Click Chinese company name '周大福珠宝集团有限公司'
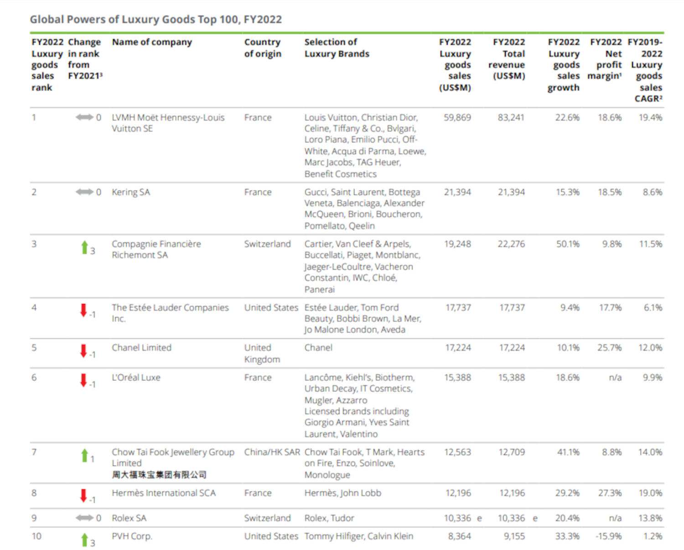Viewport: 684px width, 550px height. 159,475
